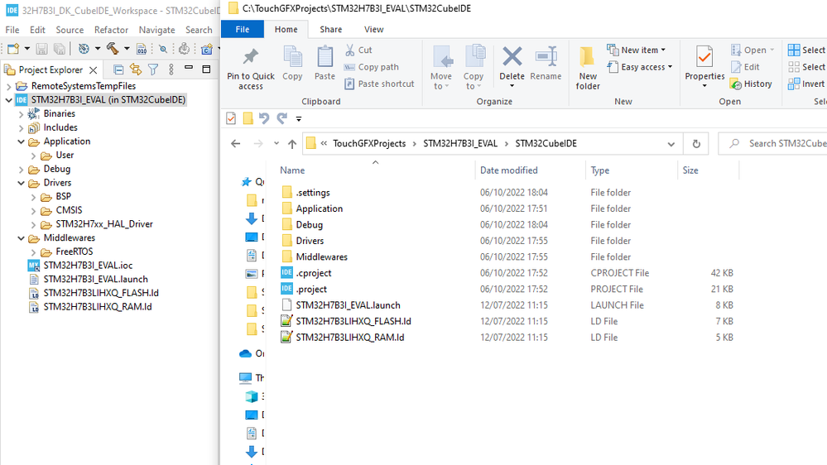Click Edit in the Open group

pos(745,67)
